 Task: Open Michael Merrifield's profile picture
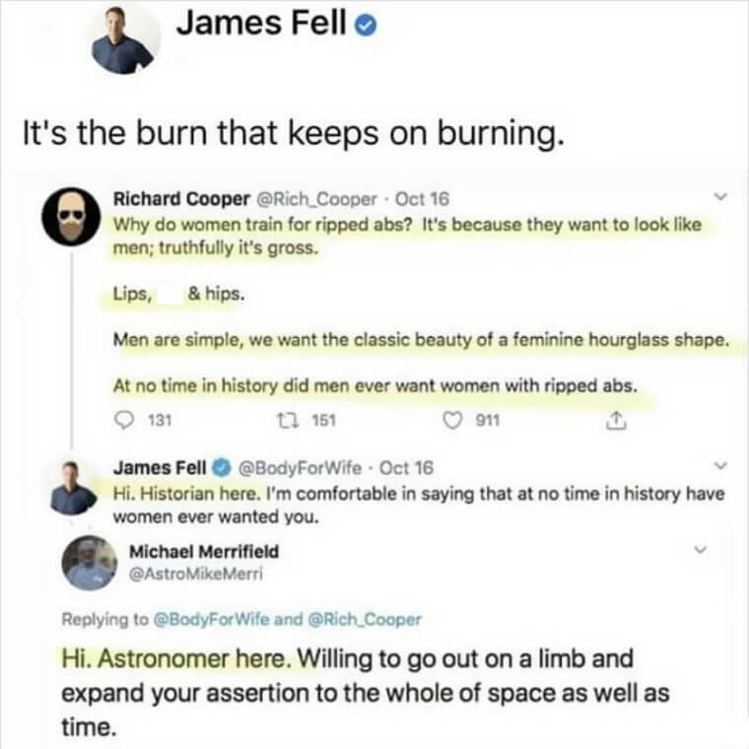coord(90,563)
